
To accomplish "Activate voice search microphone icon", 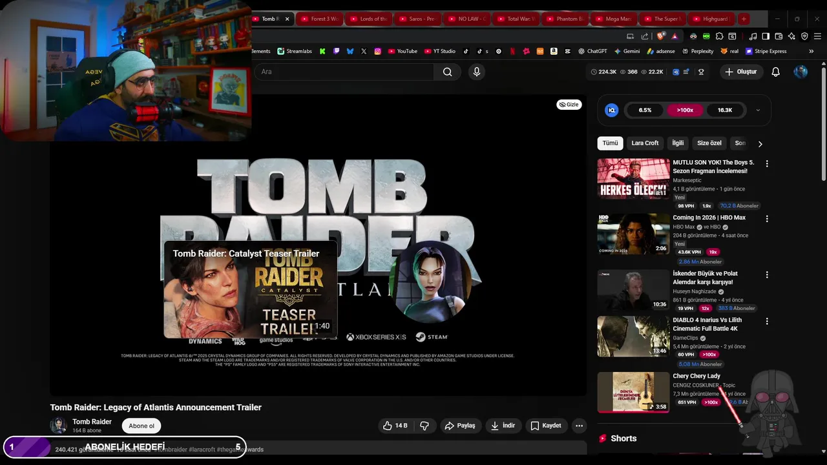I will coord(477,72).
